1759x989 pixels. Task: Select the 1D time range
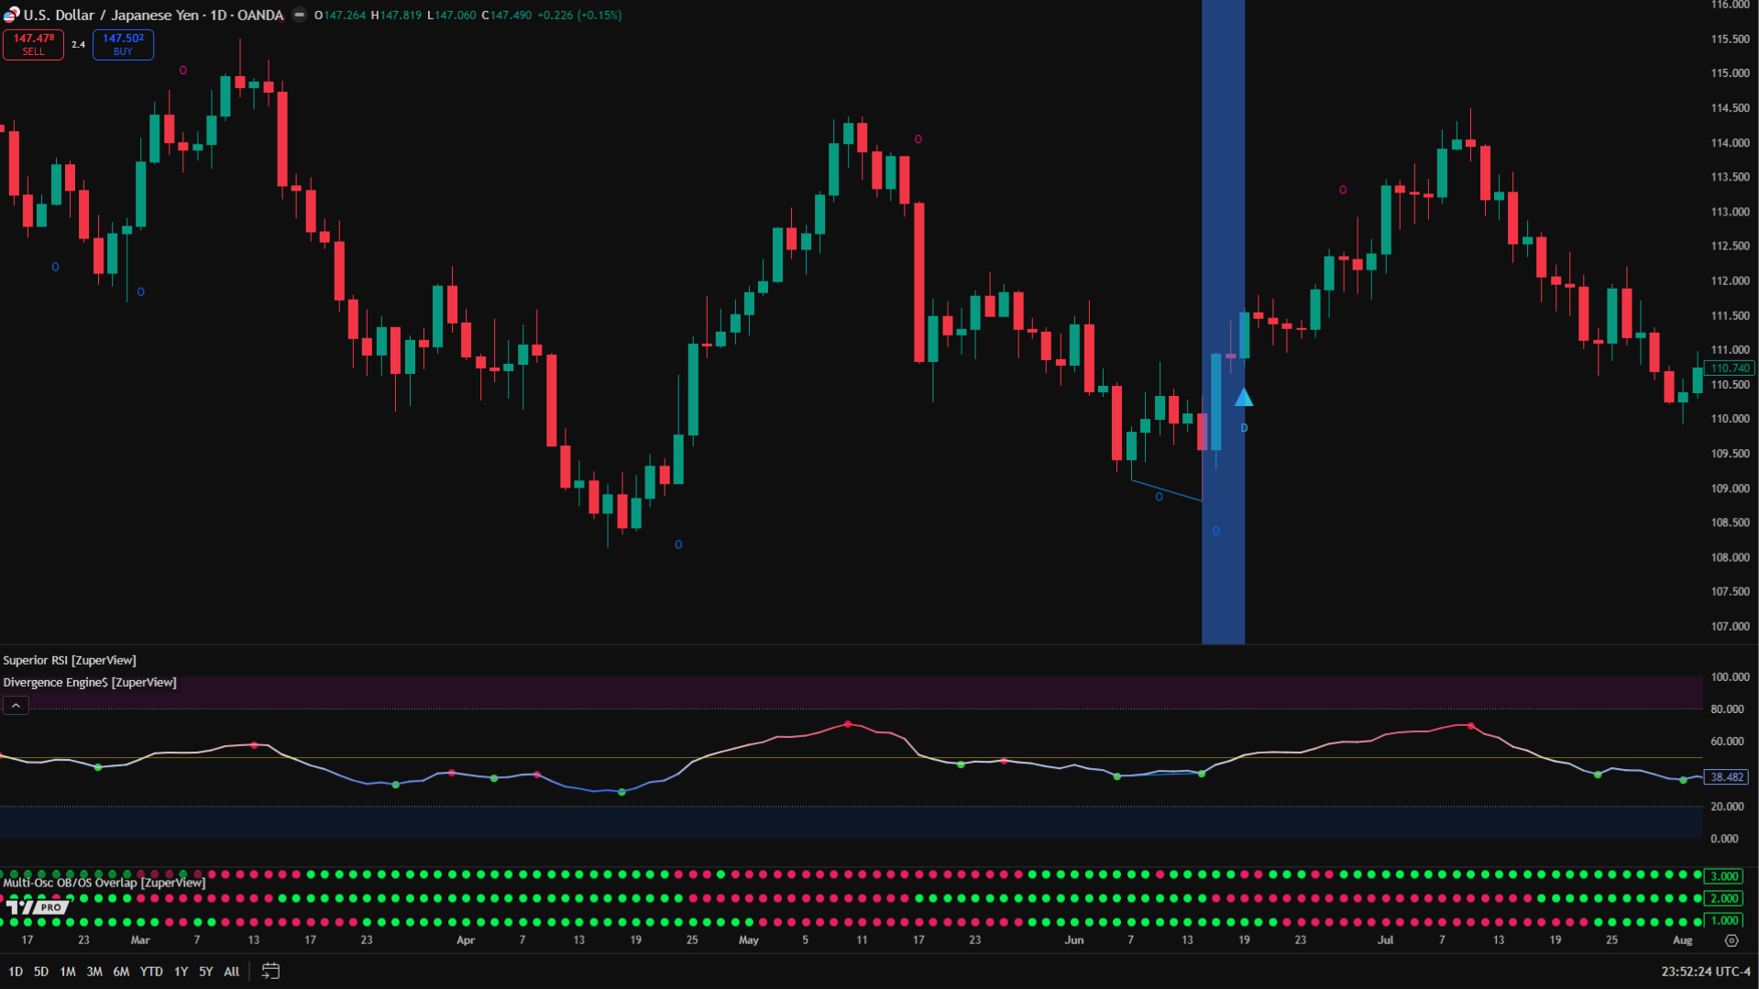coord(16,972)
